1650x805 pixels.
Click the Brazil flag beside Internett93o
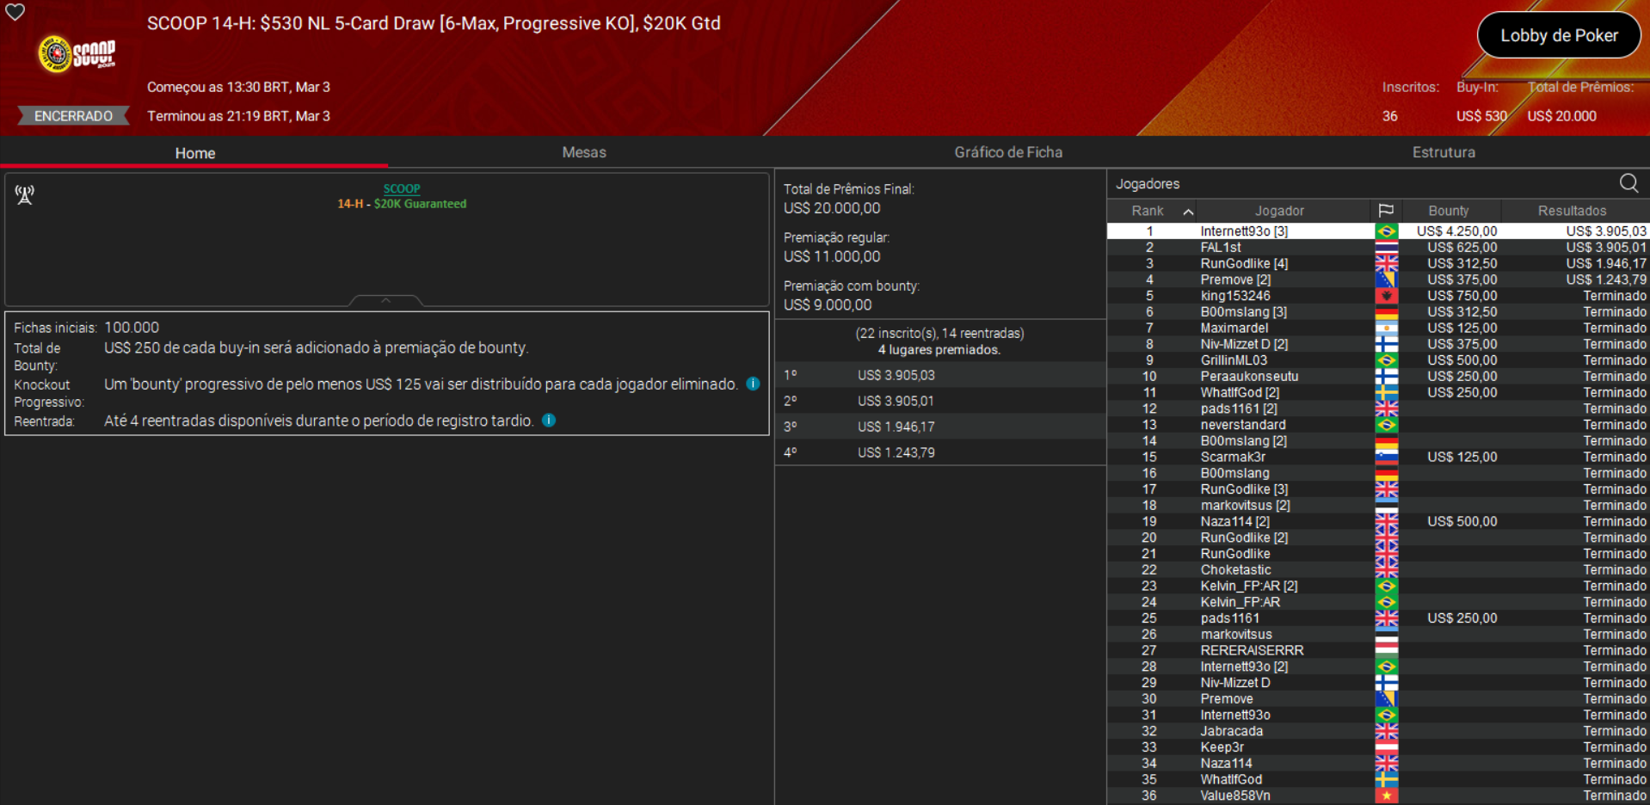pyautogui.click(x=1386, y=230)
